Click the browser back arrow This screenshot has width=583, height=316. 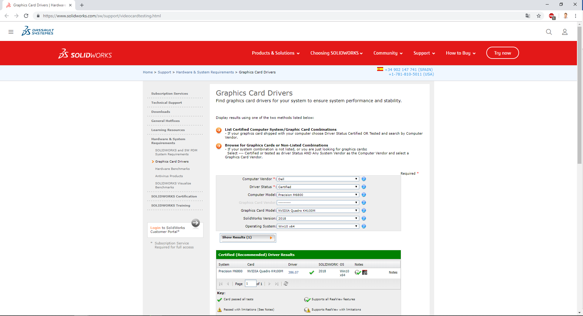click(x=7, y=16)
